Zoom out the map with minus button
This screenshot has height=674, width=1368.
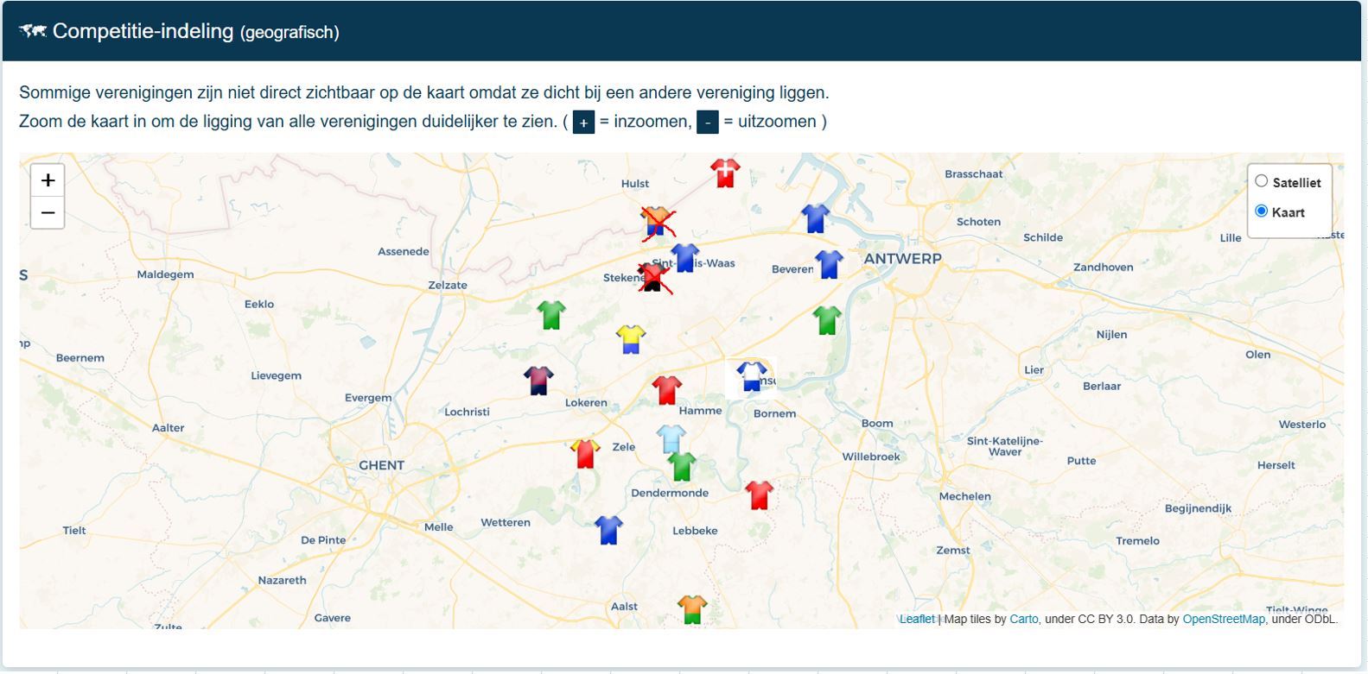point(48,213)
